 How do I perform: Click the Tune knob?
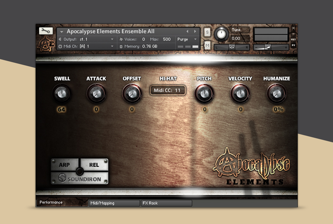(221, 34)
